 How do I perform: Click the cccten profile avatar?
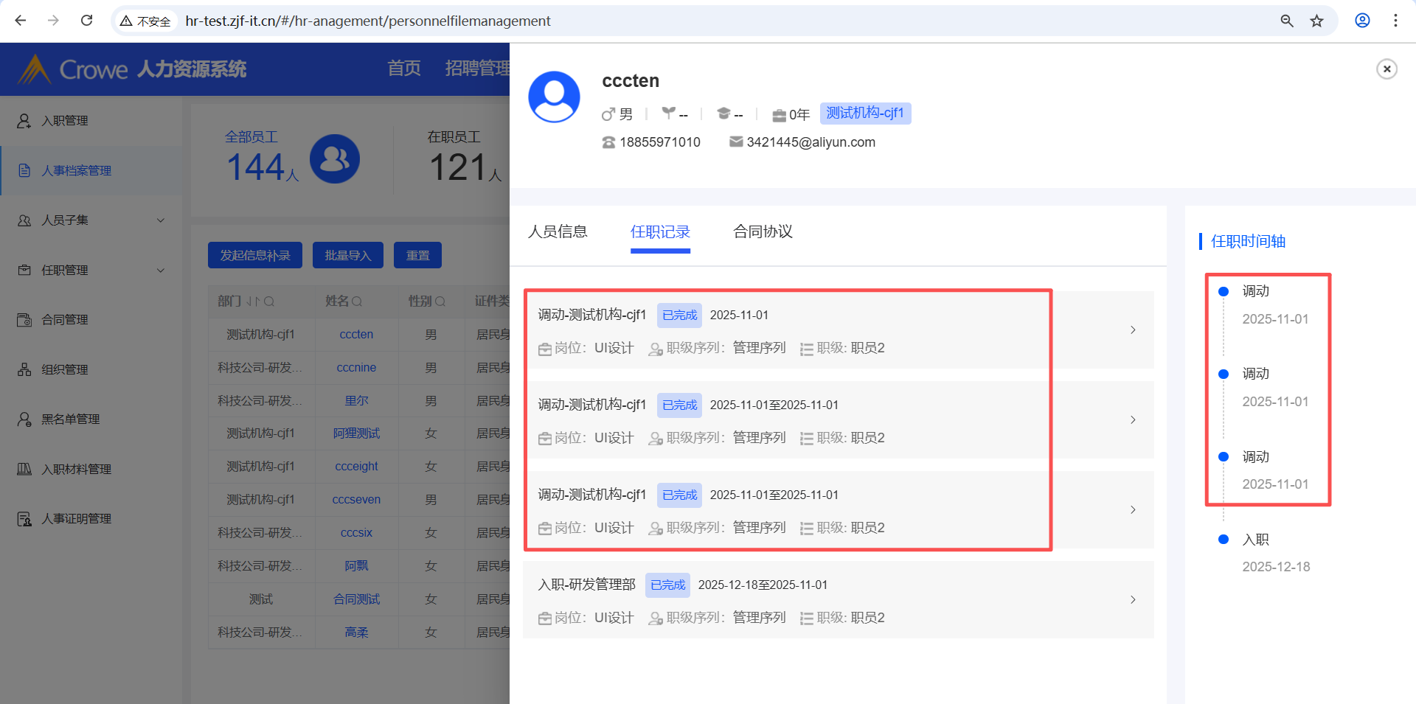554,97
